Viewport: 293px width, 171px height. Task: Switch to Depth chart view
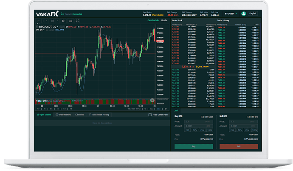coord(164,20)
